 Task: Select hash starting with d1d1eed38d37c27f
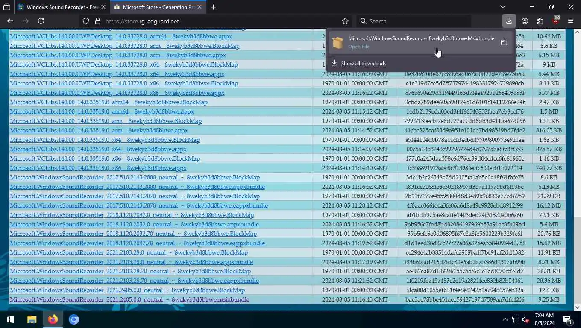tap(464, 243)
